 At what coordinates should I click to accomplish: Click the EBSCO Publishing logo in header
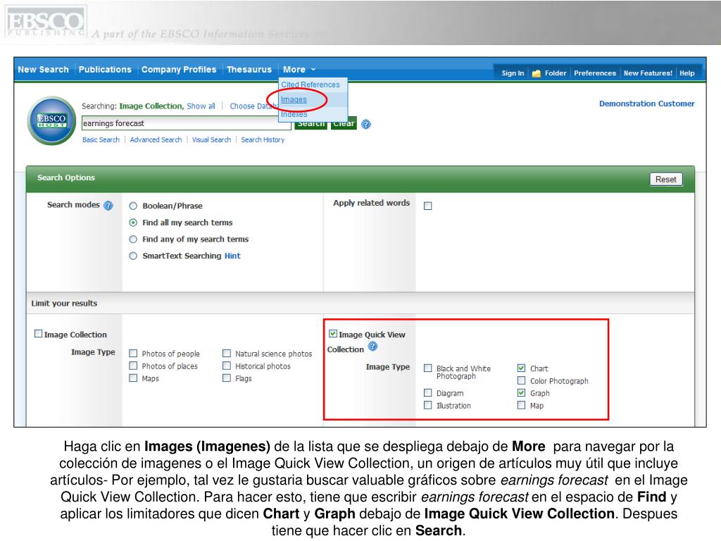[x=46, y=22]
